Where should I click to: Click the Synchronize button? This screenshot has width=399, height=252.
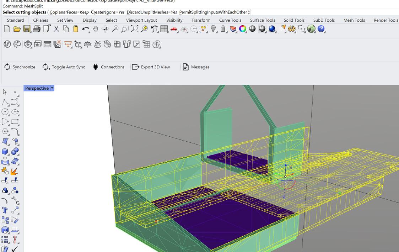[x=20, y=67]
